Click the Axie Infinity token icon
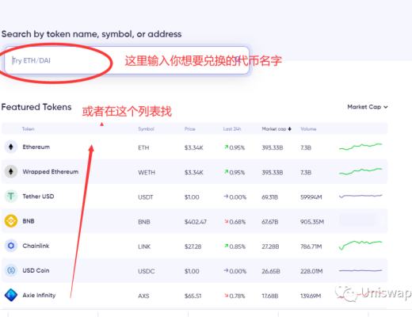 11,295
